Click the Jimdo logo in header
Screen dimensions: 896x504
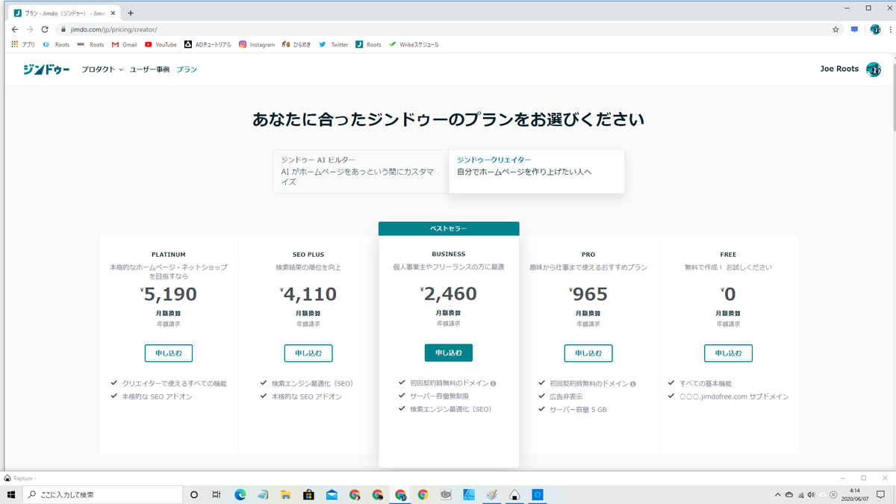46,69
